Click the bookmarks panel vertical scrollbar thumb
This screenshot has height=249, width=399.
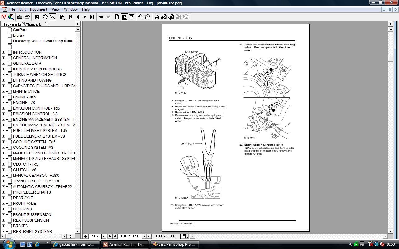78,35
